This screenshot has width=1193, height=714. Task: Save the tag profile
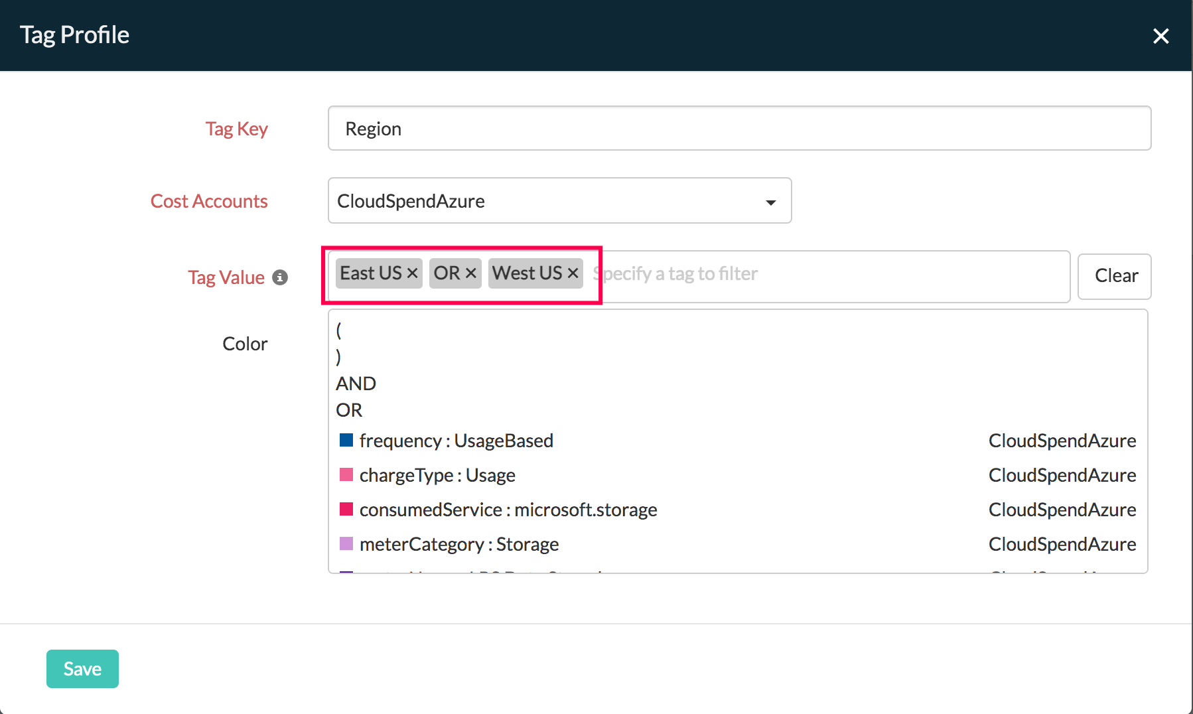click(82, 669)
